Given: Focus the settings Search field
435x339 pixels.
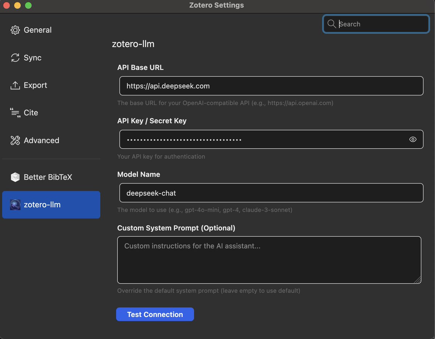Looking at the screenshot, I should [x=376, y=24].
